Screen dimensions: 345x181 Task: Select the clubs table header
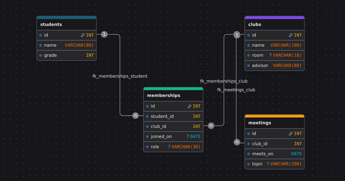(275, 24)
